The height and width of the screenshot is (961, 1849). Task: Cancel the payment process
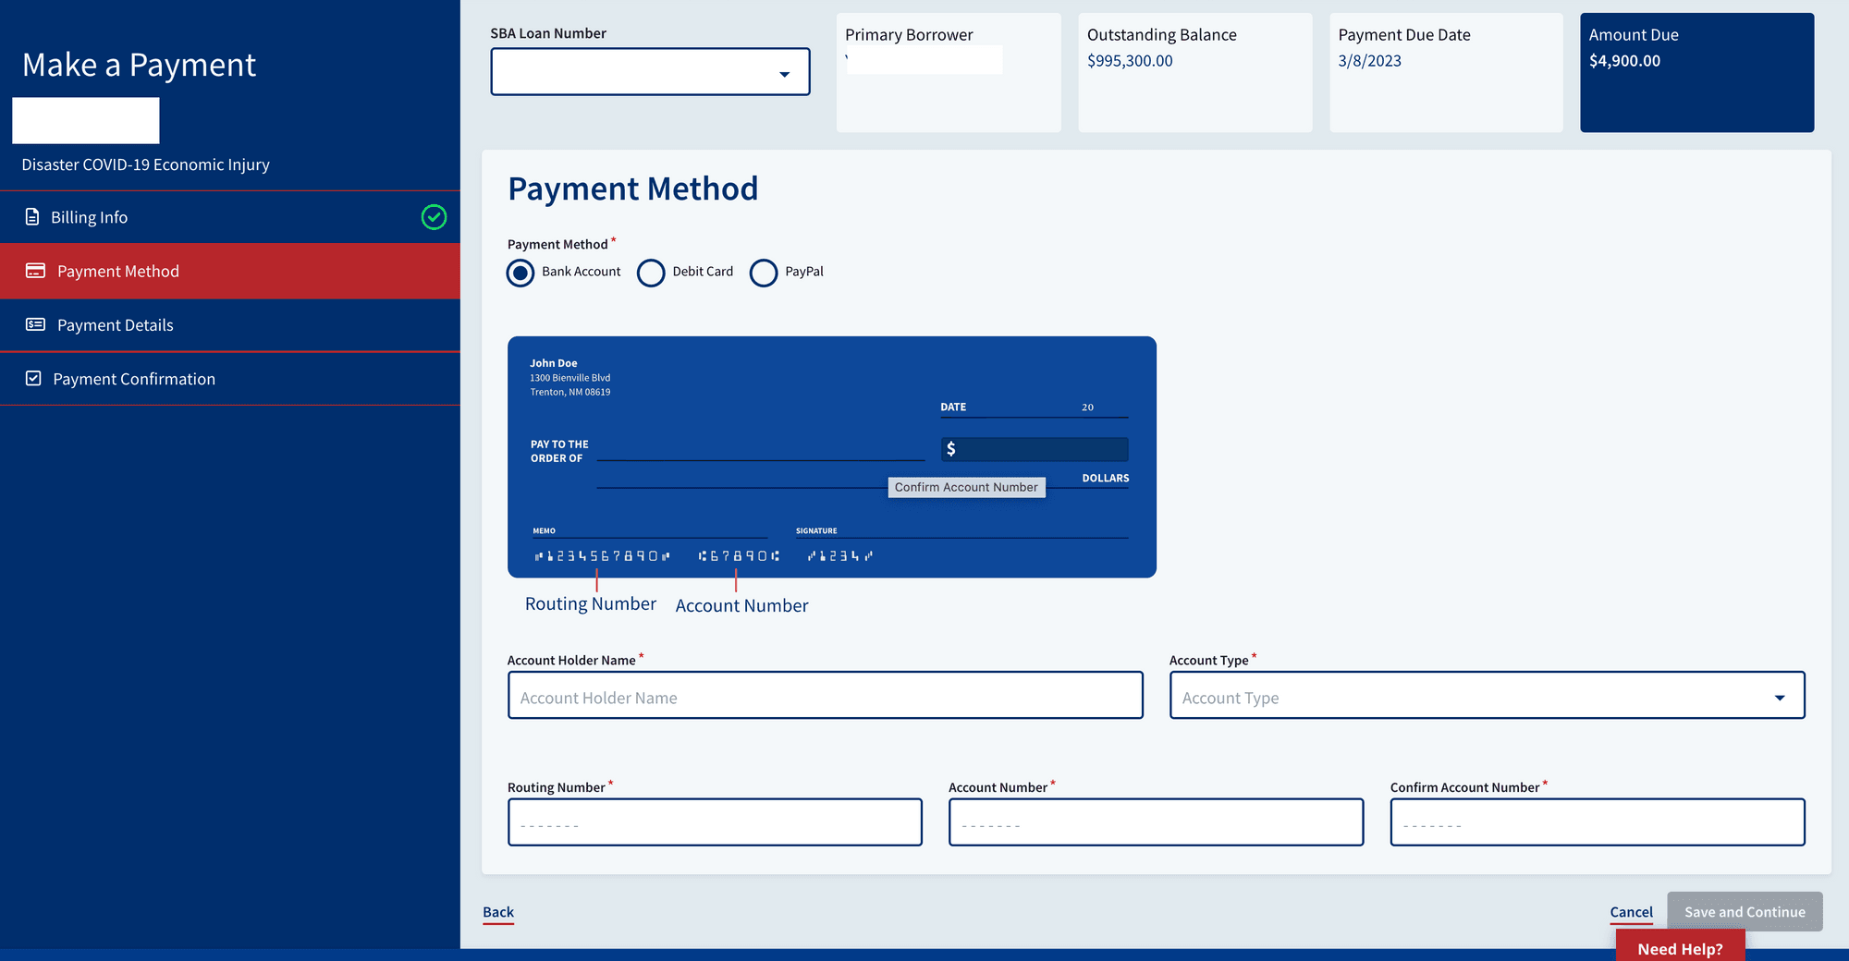point(1631,912)
